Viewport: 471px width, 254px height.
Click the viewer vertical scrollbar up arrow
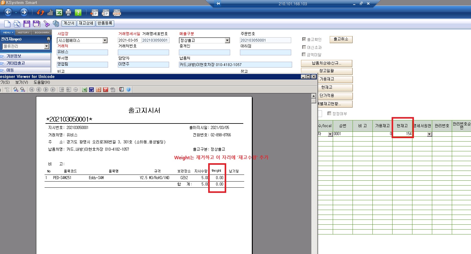(x=314, y=96)
